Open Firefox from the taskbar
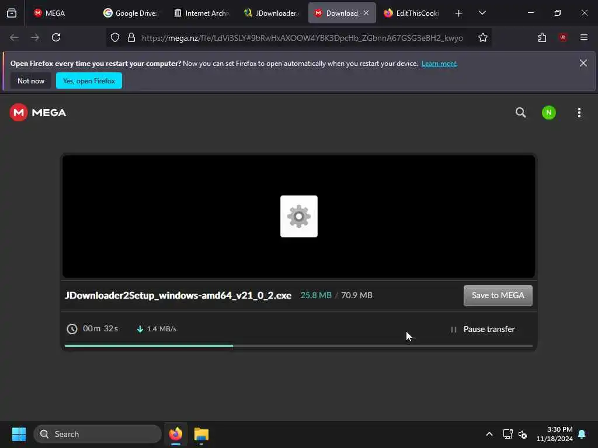 176,434
